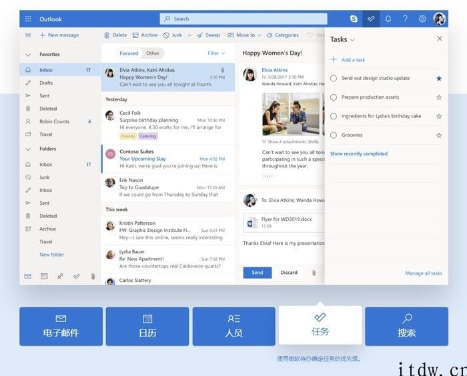Open Cecil Folk Surprise birthday planning email

[x=168, y=125]
